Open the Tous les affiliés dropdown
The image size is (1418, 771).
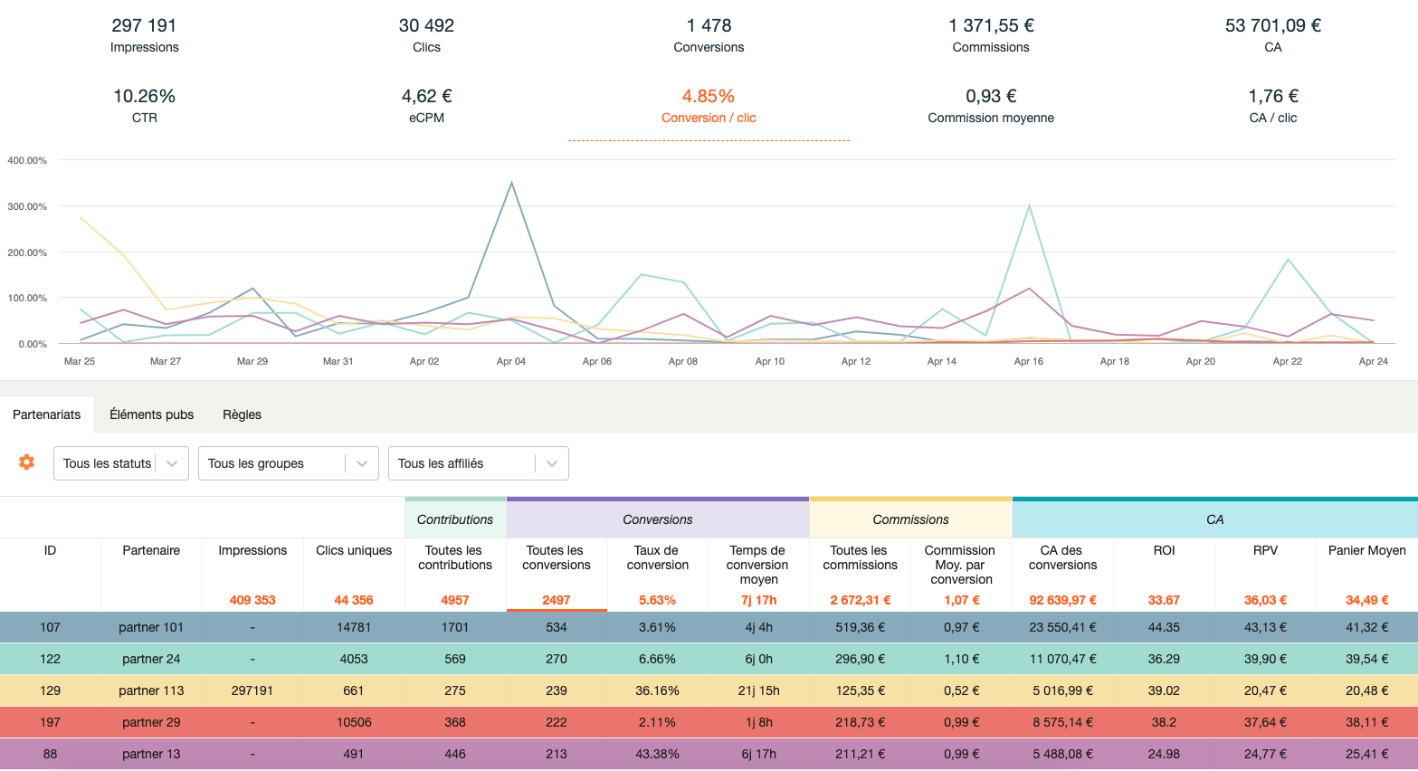[x=479, y=463]
